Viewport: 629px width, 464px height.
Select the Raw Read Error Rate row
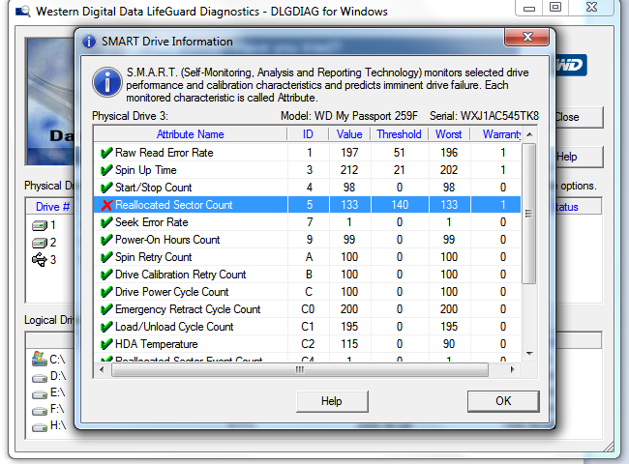(308, 153)
